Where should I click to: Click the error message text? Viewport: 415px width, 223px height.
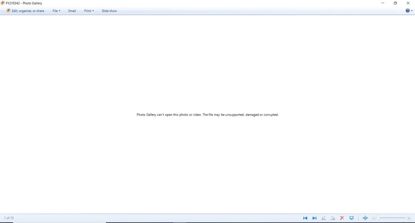[207, 115]
